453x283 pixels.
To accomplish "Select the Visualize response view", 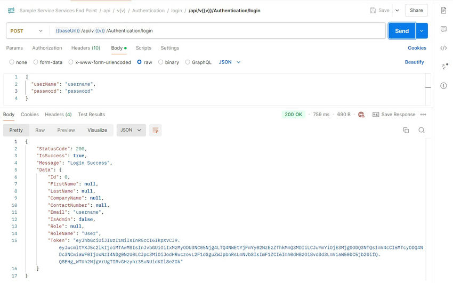I will 98,130.
